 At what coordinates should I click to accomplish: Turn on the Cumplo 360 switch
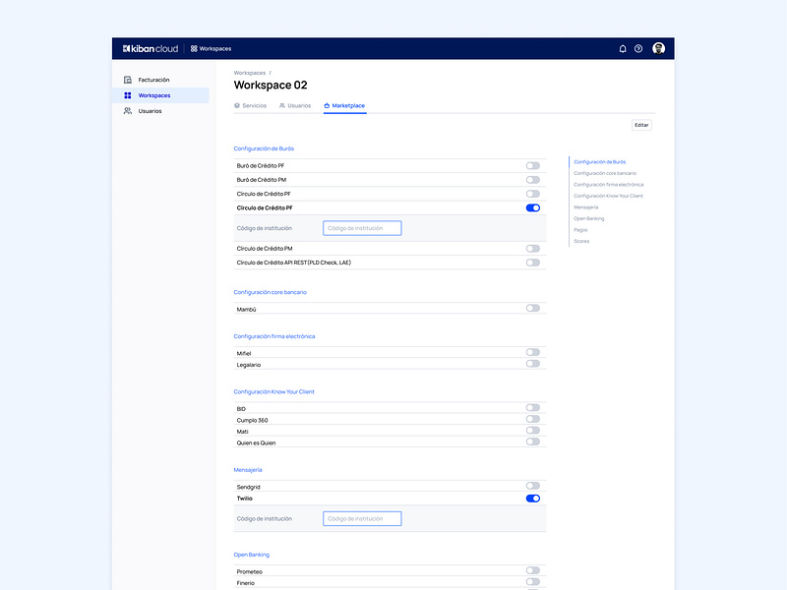533,419
